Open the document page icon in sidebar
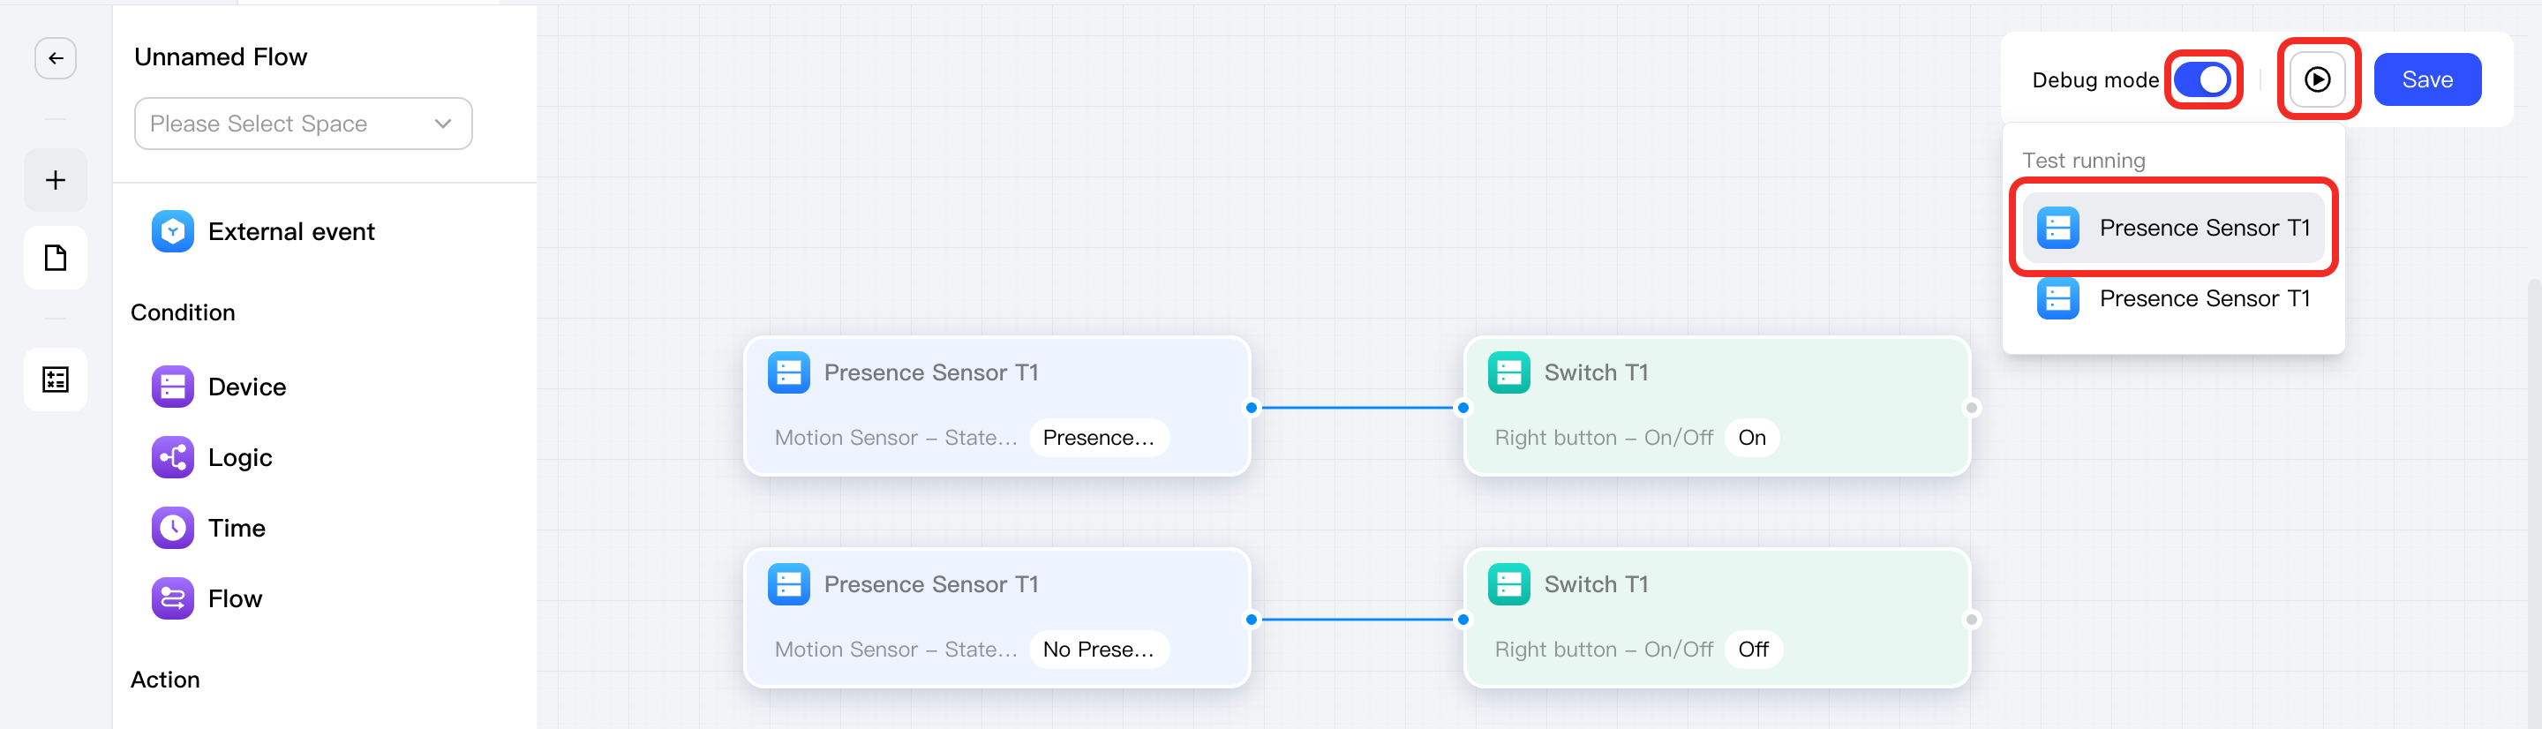Image resolution: width=2542 pixels, height=729 pixels. pos(56,258)
